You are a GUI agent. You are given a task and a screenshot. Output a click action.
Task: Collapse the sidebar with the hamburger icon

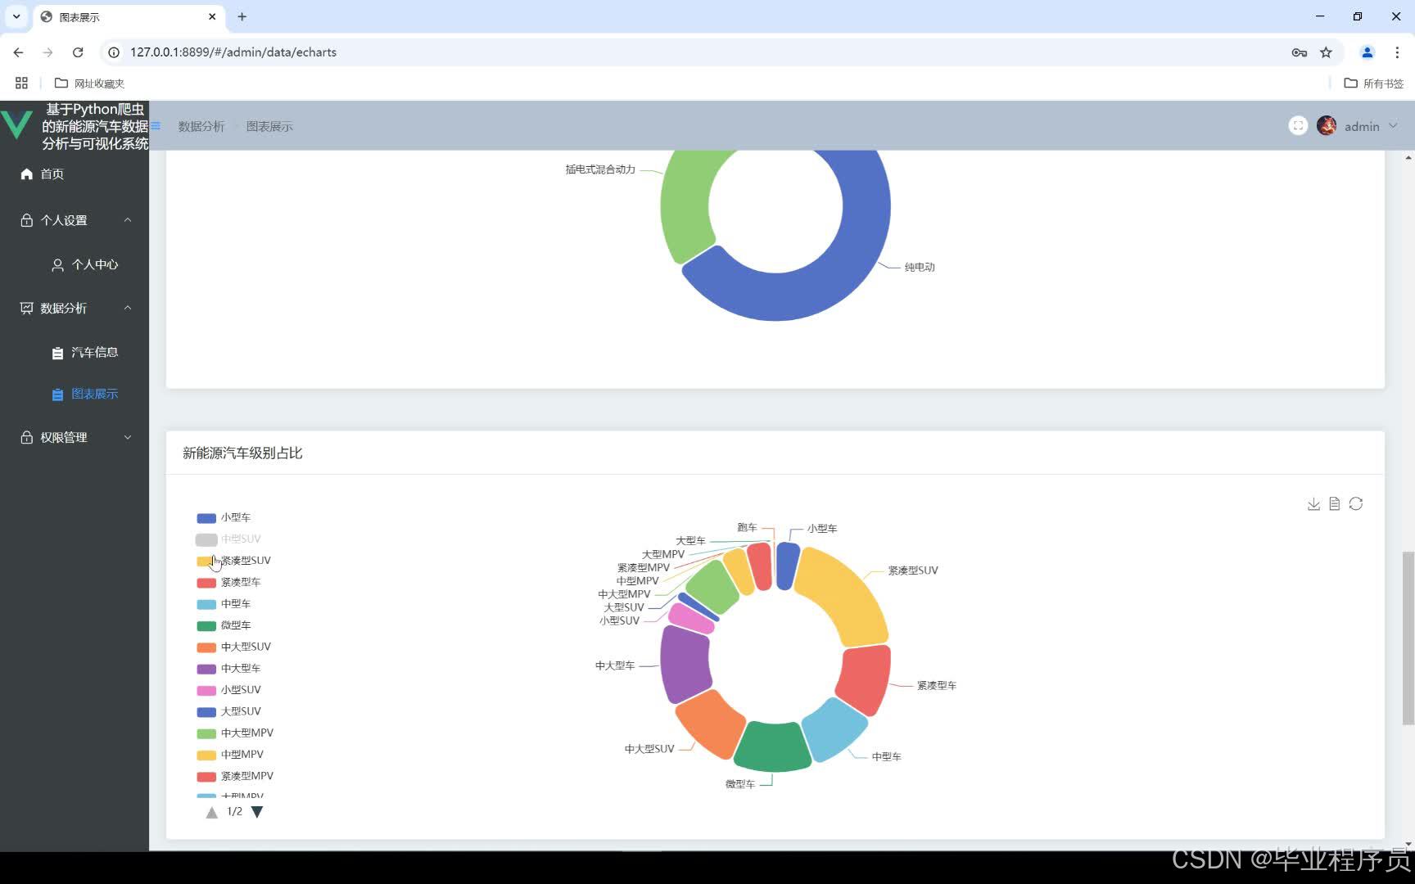coord(156,126)
